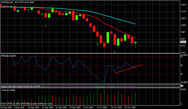
Task: Click the 7832 price axis label
Action: pyautogui.click(x=183, y=53)
